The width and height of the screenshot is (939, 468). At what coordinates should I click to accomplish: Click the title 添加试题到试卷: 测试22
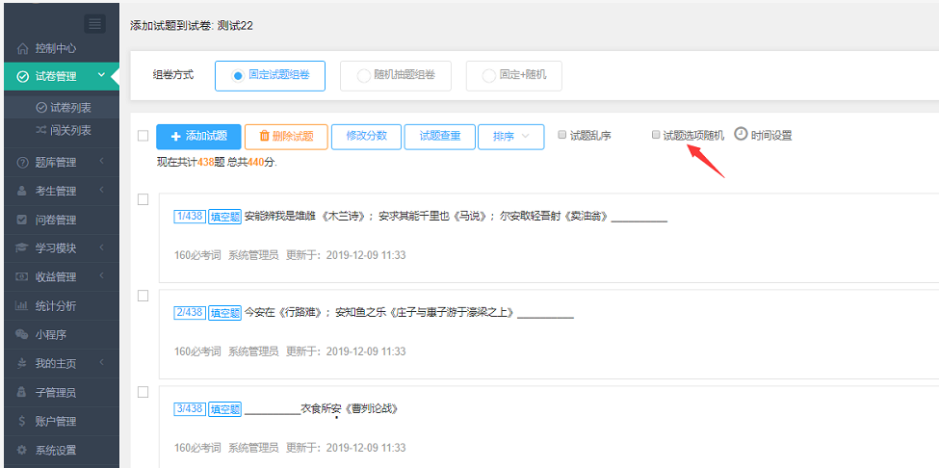coord(191,26)
